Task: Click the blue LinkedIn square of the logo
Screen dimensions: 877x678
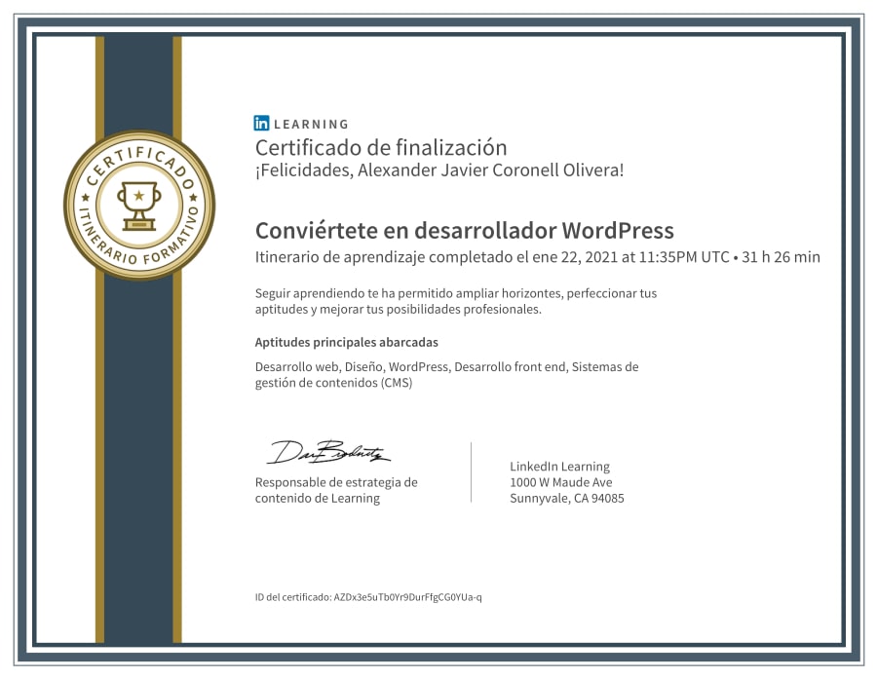Action: [x=260, y=124]
